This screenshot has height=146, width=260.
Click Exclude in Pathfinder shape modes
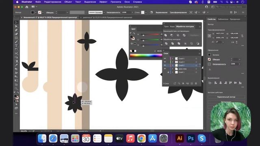pyautogui.click(x=184, y=35)
